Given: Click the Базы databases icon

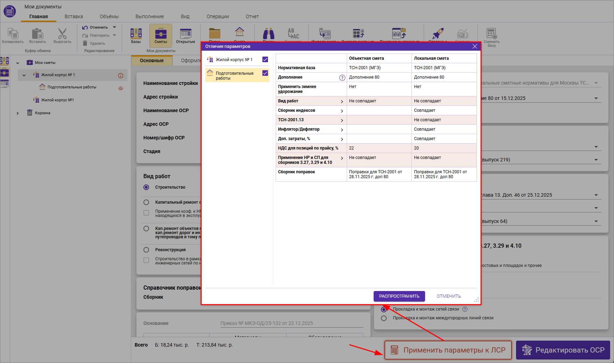Looking at the screenshot, I should click(x=136, y=35).
